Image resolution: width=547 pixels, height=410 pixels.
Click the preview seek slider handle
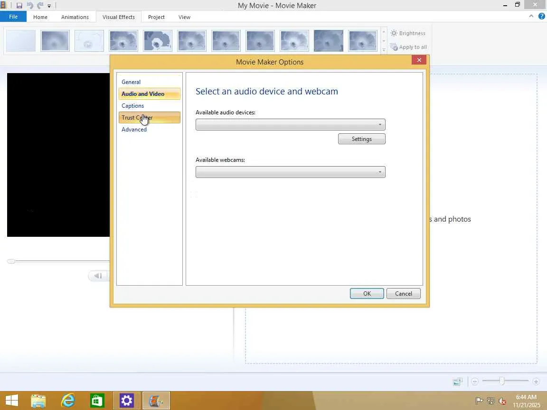point(11,261)
